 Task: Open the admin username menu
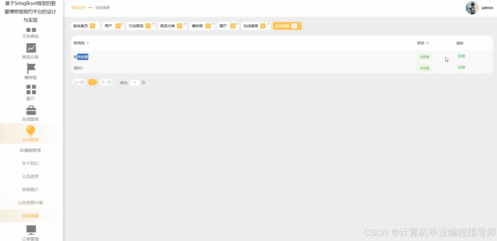coord(487,8)
